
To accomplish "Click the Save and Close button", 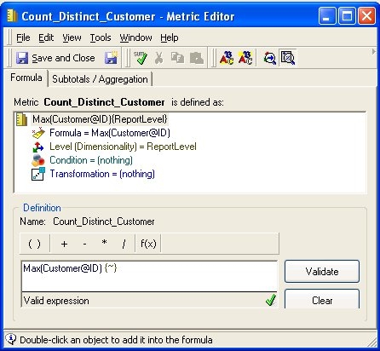I will tap(55, 58).
